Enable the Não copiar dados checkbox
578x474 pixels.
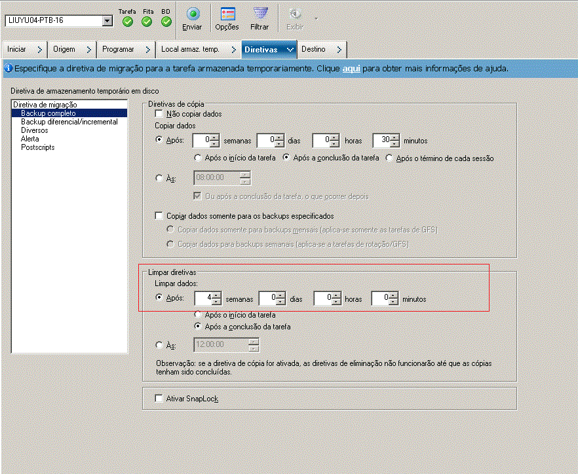click(x=158, y=113)
